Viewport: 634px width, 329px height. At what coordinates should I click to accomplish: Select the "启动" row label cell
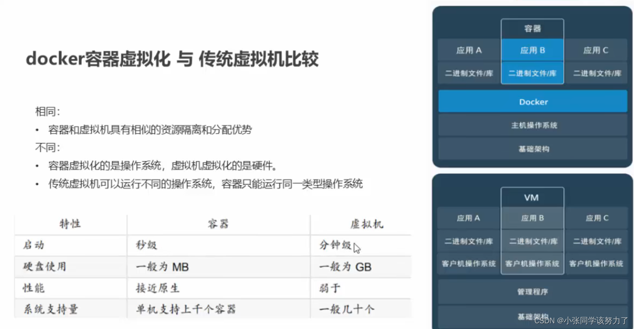(x=70, y=245)
